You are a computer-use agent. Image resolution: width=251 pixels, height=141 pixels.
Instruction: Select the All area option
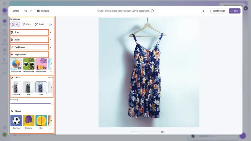tap(15, 24)
